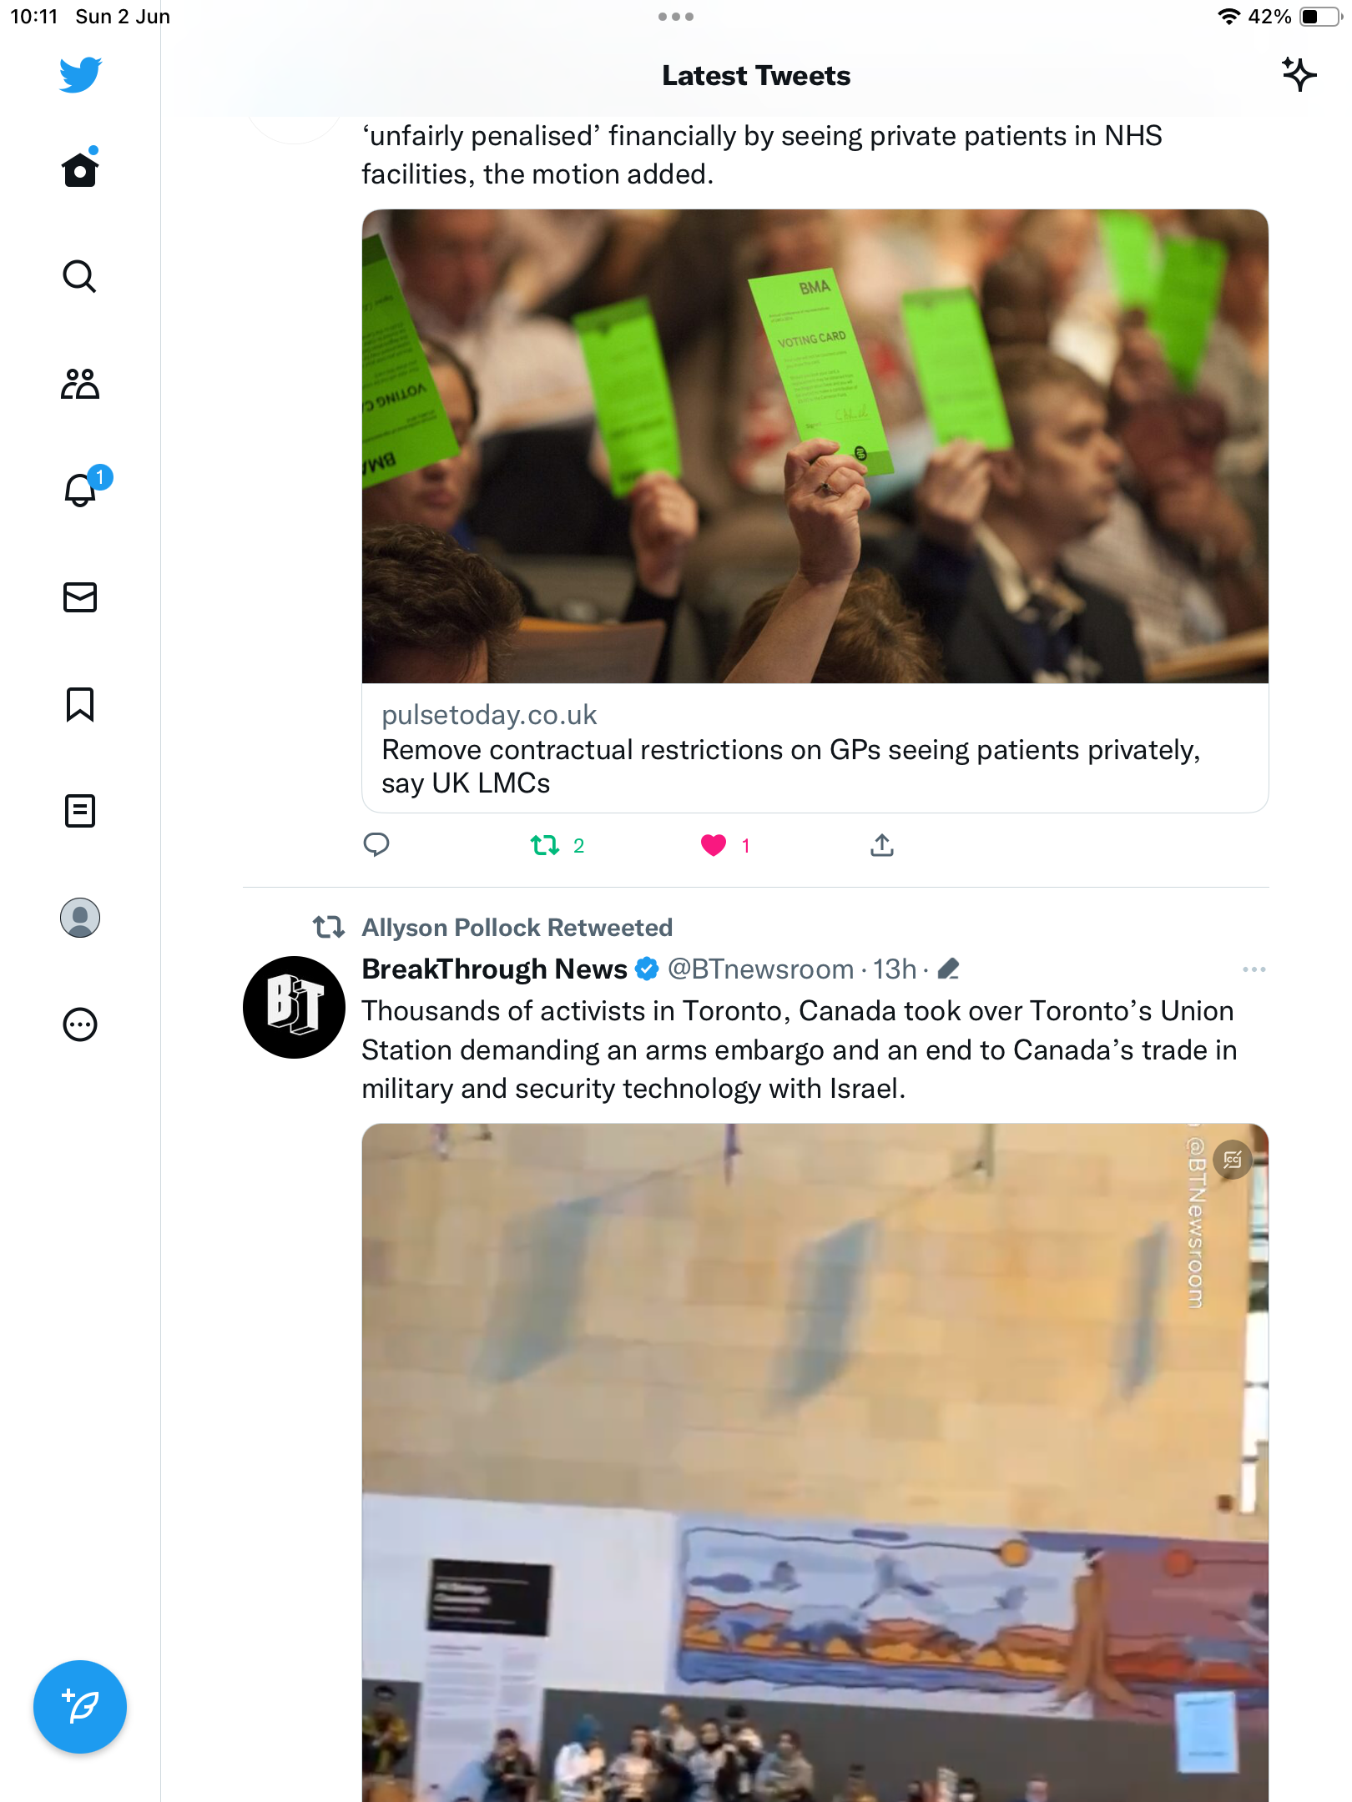This screenshot has height=1802, width=1352.
Task: Open the pulsetoday.co.uk article link card
Action: [x=815, y=511]
